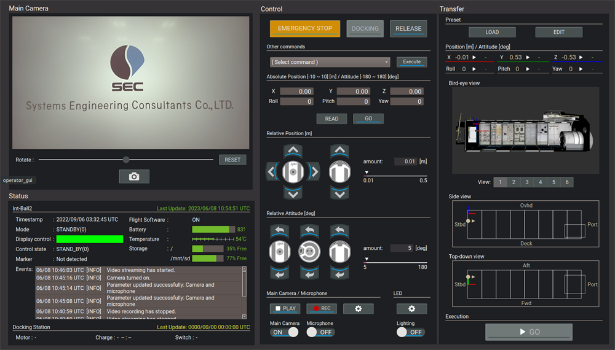Click the absolute Yaw input field
The image size is (615, 350).
coord(407,101)
